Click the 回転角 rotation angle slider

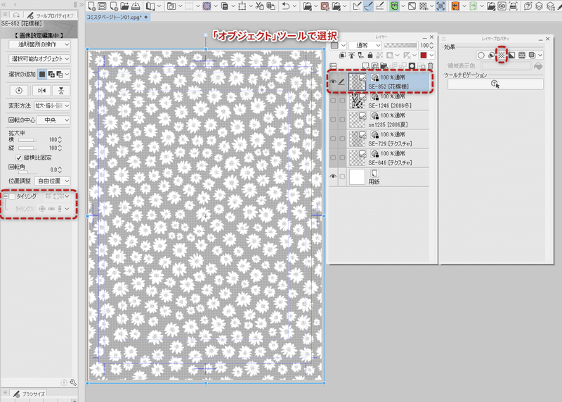(27, 171)
